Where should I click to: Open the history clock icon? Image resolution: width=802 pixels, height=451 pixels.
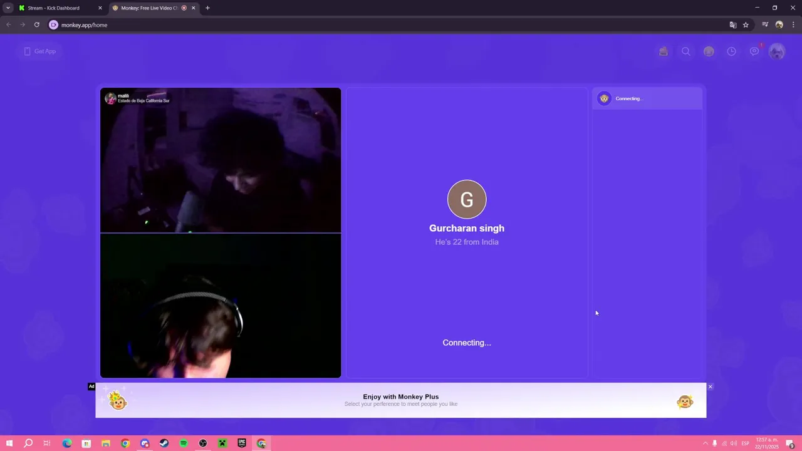(x=731, y=51)
